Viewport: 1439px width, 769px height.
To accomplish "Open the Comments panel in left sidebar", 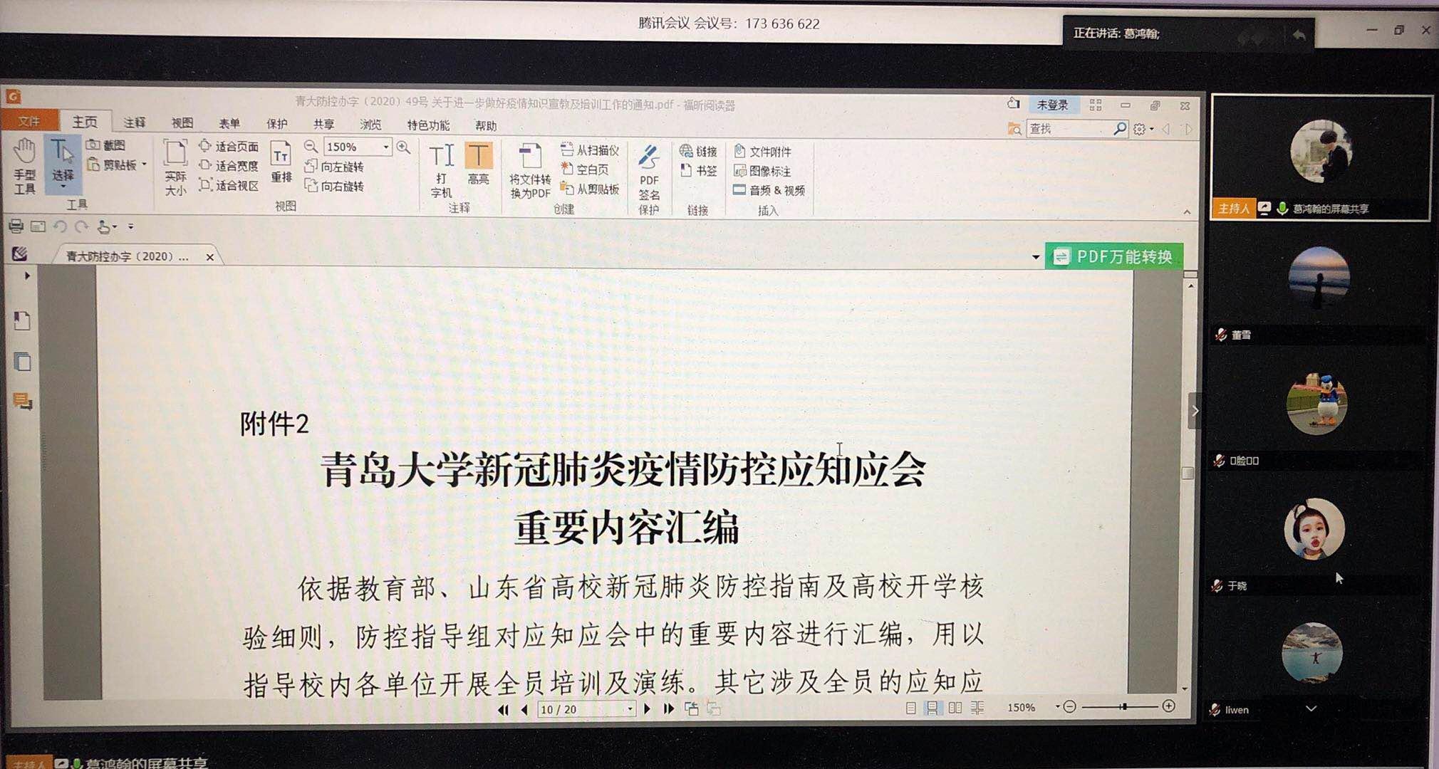I will [x=23, y=402].
